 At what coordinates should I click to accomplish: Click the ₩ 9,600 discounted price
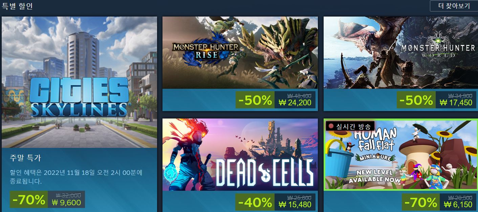click(66, 203)
